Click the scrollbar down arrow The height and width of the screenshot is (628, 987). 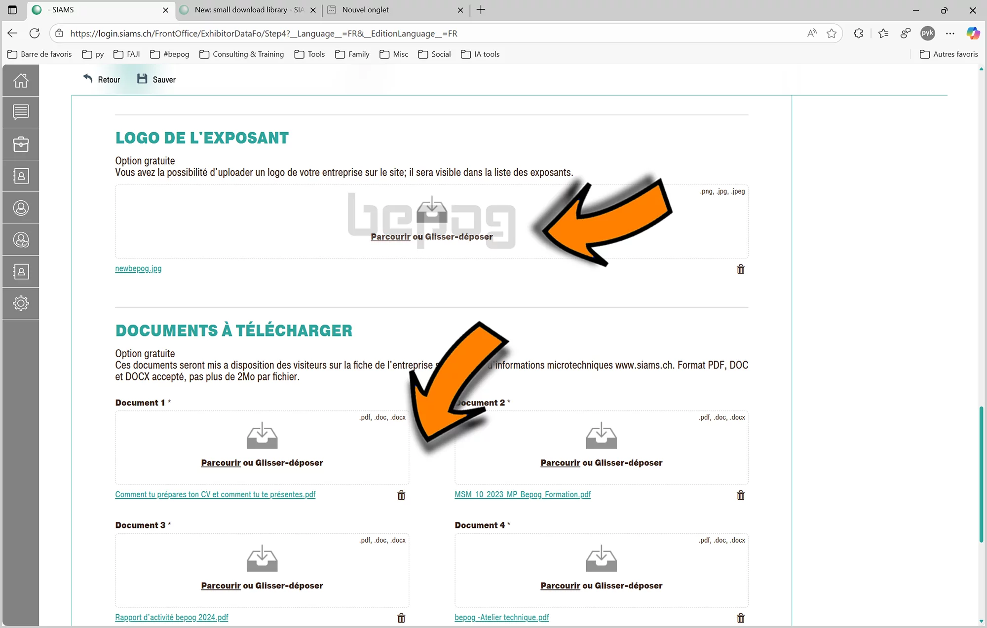[x=982, y=621]
